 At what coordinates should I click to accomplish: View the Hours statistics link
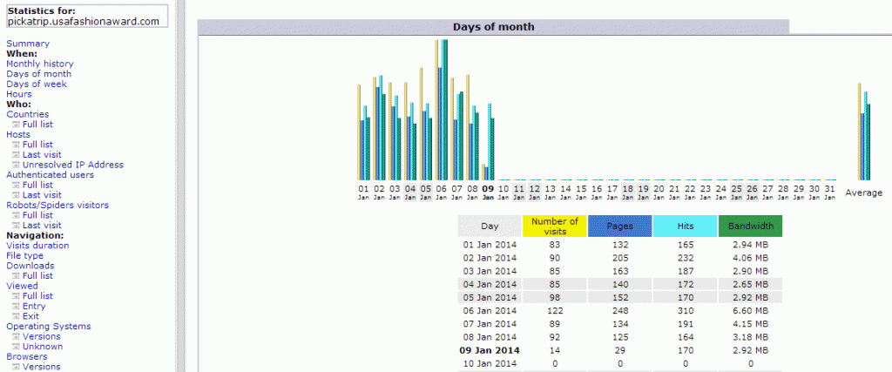tap(19, 94)
